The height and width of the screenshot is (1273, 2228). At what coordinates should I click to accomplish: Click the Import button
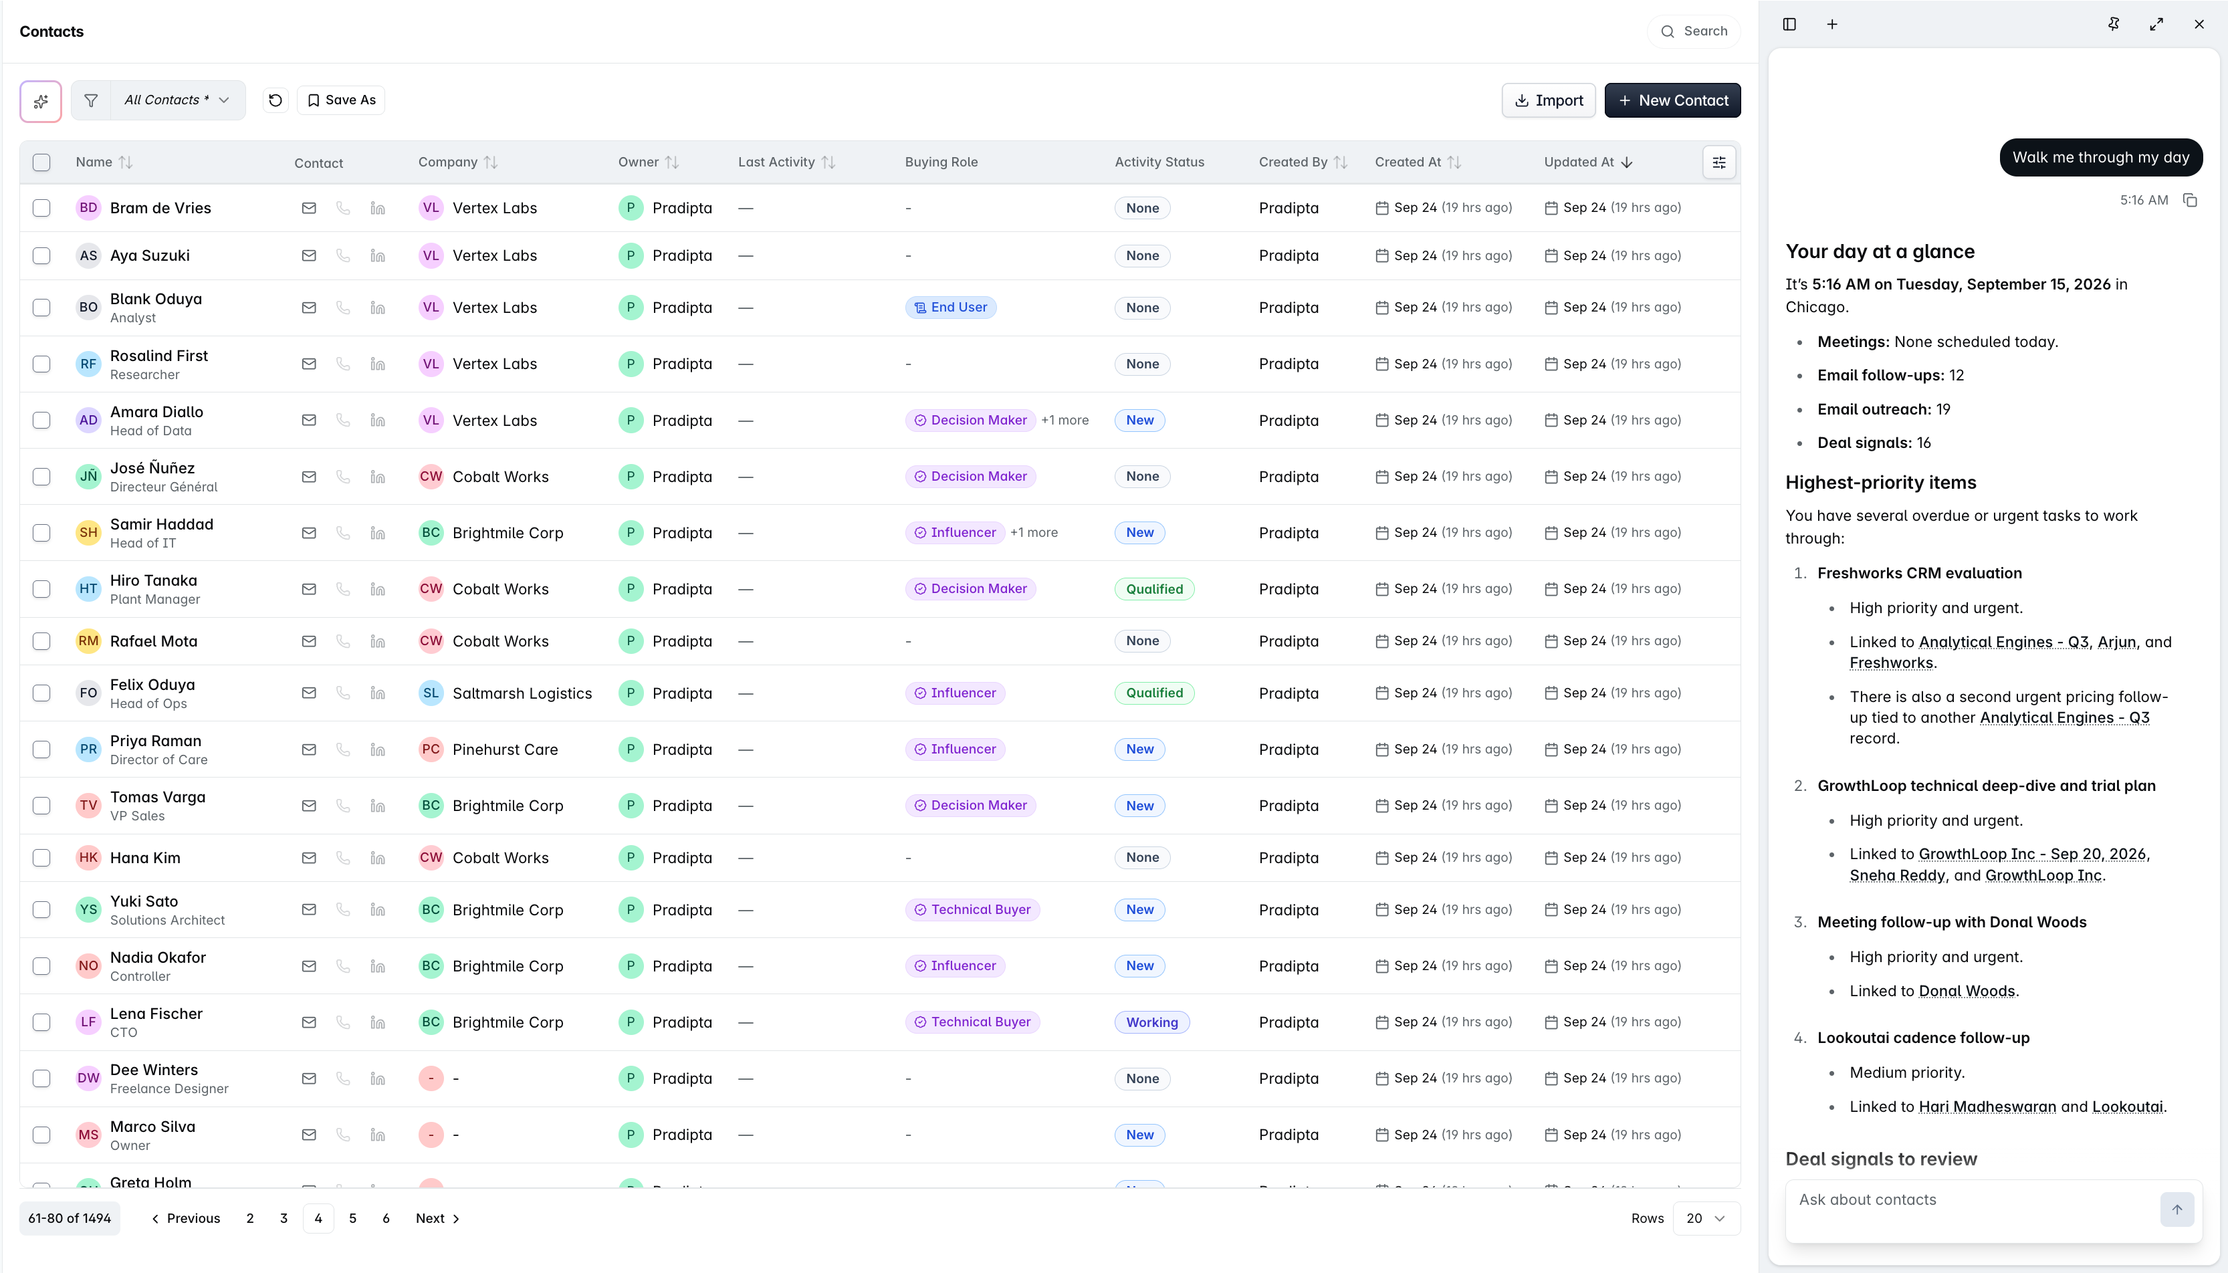(1548, 100)
